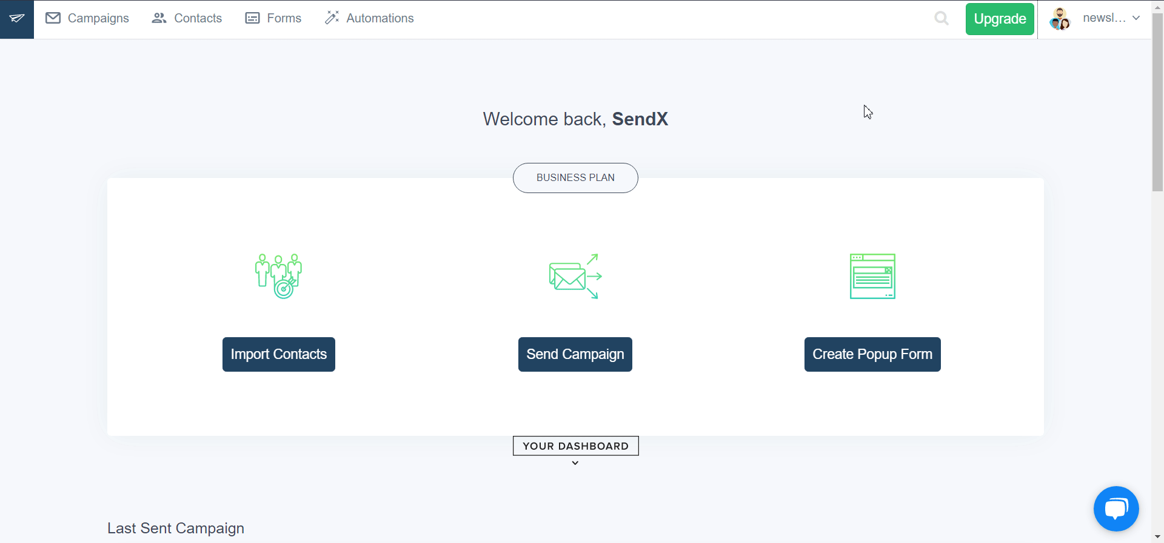Viewport: 1164px width, 543px height.
Task: Click the Last Sent Campaign heading
Action: [x=176, y=528]
